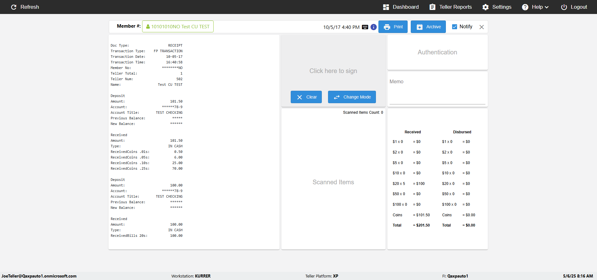Click the date '5/6/25 8:16 AM' in status bar
This screenshot has height=280, width=597.
(578, 276)
